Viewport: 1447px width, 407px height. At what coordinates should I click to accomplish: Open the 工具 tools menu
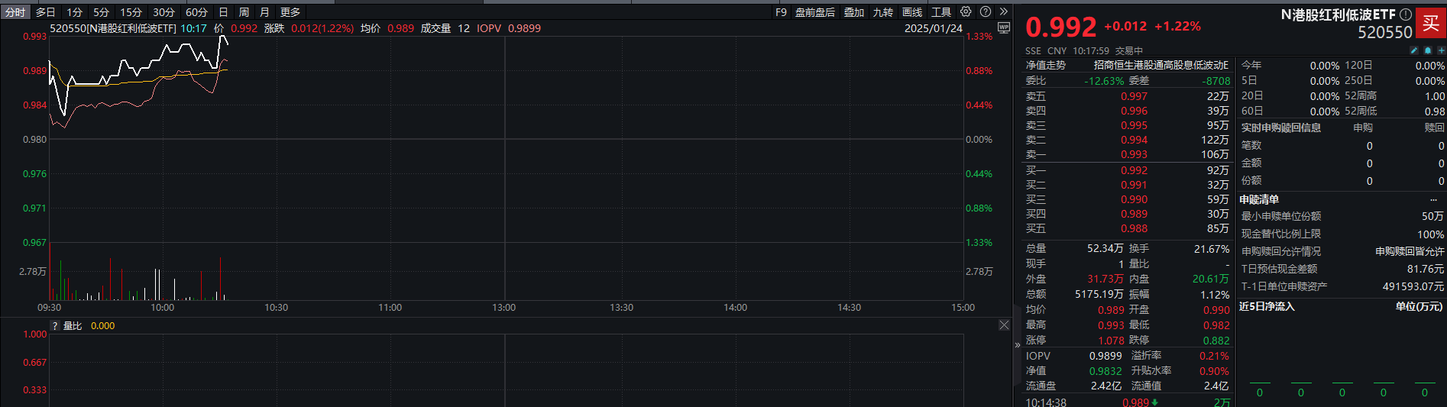[941, 12]
